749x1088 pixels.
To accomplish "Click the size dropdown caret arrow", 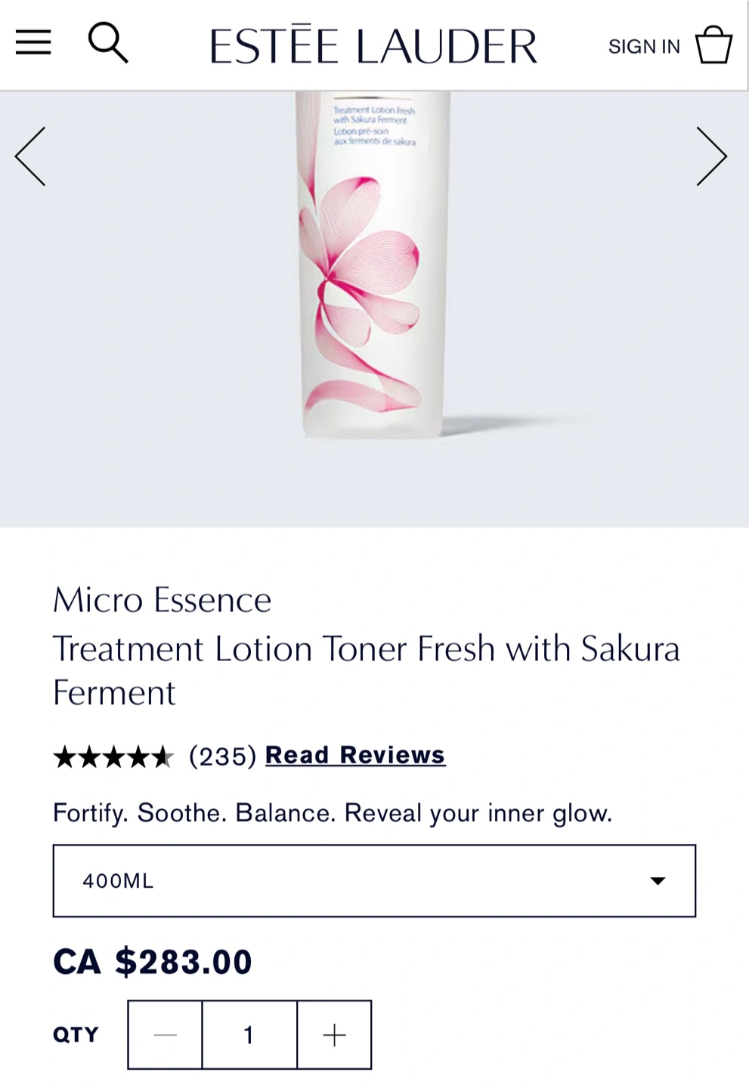I will (658, 881).
